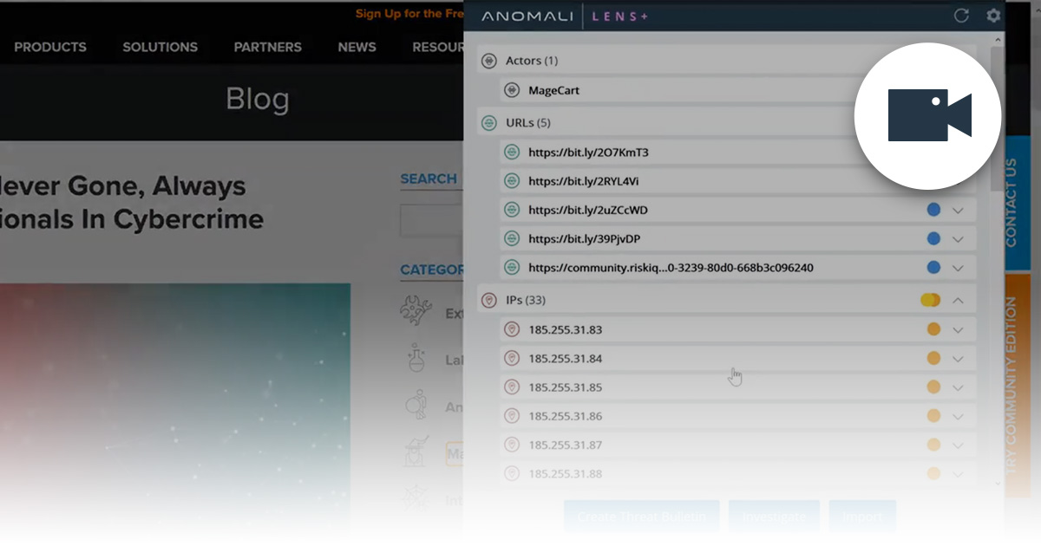Screen dimensions: 1041x546
Task: Click the blue status dot for https://bit.ly/39PjvDP
Action: pos(933,238)
